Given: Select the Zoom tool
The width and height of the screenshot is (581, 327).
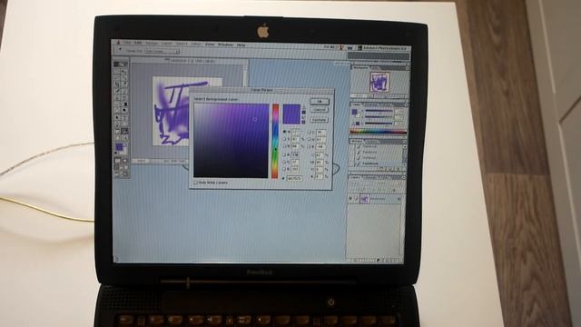Looking at the screenshot, I should [x=124, y=137].
